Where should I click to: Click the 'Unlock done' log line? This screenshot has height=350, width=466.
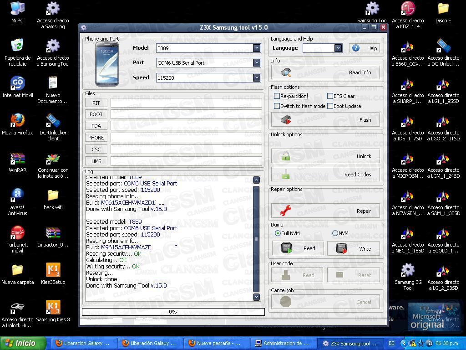(x=101, y=279)
